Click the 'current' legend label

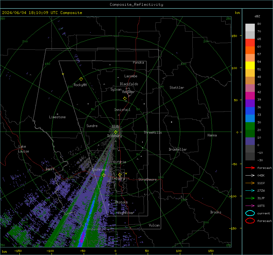pyautogui.click(x=264, y=213)
